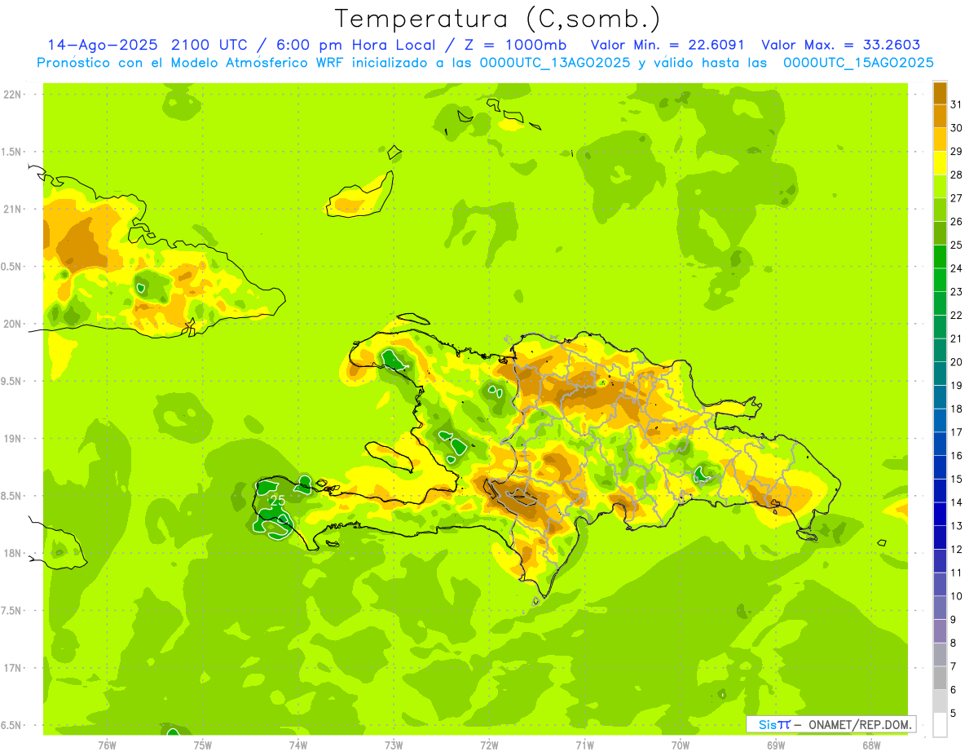Click the "19" color bar label
The height and width of the screenshot is (756, 978).
click(x=957, y=385)
